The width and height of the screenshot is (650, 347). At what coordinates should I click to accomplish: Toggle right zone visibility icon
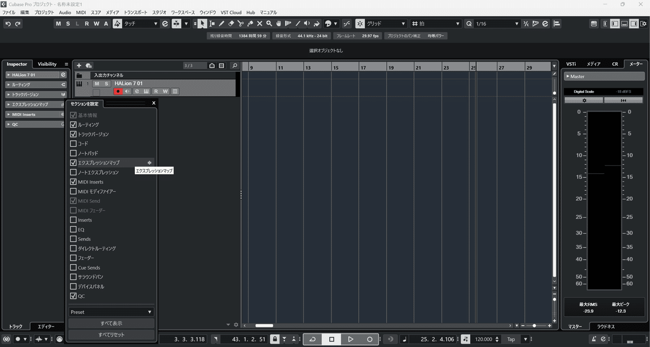(x=634, y=24)
